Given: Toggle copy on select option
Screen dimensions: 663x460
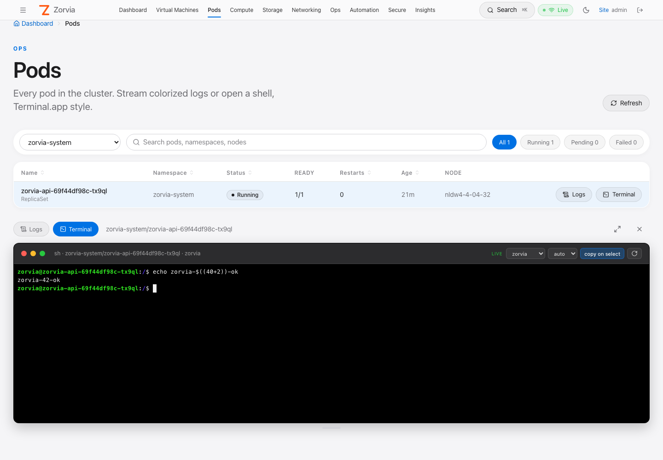Looking at the screenshot, I should point(602,254).
